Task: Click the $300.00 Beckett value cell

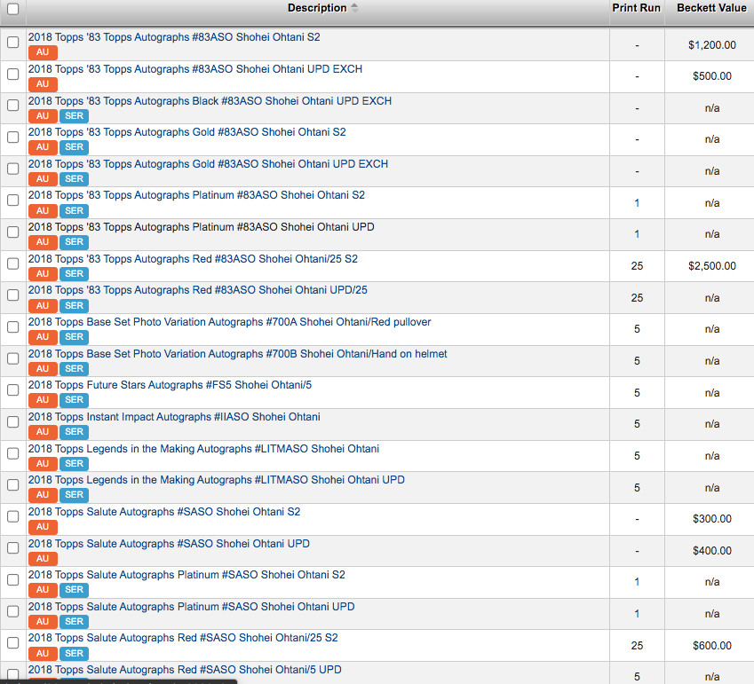Action: pyautogui.click(x=711, y=519)
